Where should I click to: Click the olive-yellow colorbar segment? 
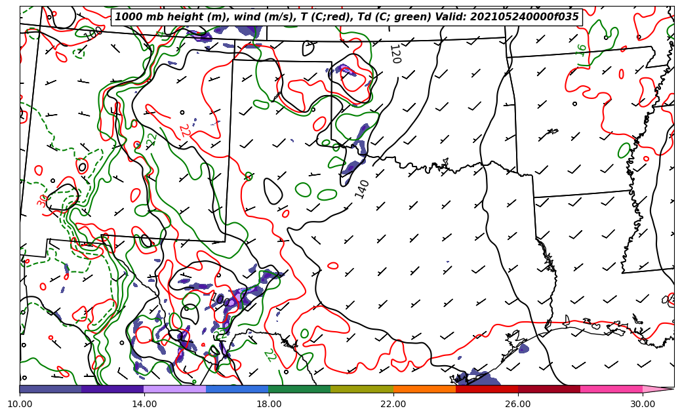(x=361, y=389)
